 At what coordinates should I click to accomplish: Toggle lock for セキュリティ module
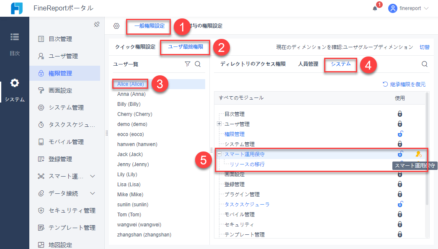coord(400,224)
